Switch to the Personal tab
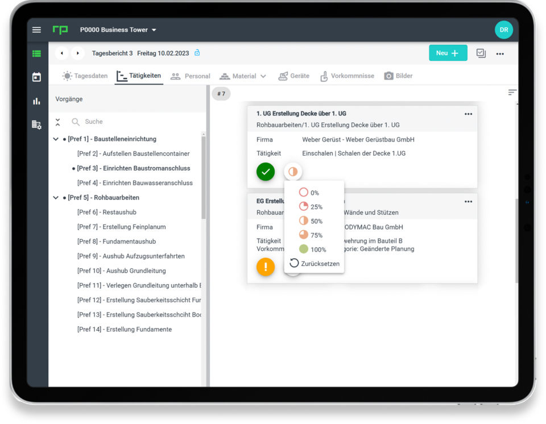 (191, 76)
